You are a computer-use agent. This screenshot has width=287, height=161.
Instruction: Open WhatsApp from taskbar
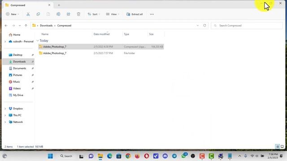point(184,156)
